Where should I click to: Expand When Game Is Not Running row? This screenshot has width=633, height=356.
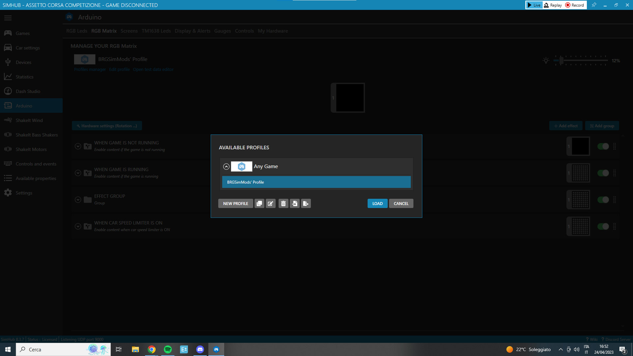coord(78,146)
